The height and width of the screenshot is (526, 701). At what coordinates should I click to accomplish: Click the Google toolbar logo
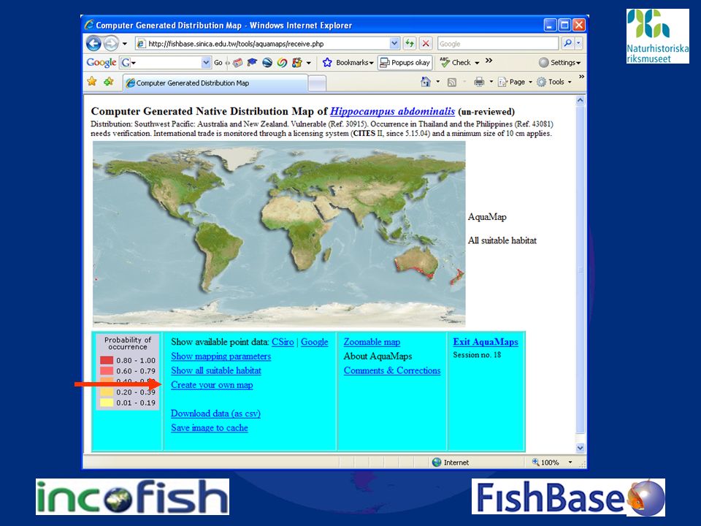[101, 63]
